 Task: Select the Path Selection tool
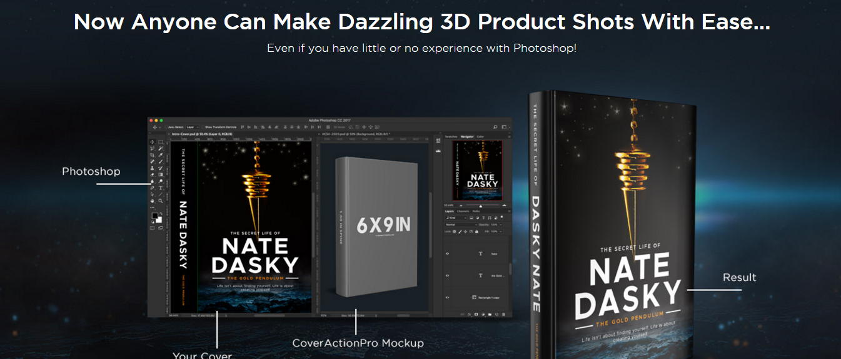coord(152,195)
